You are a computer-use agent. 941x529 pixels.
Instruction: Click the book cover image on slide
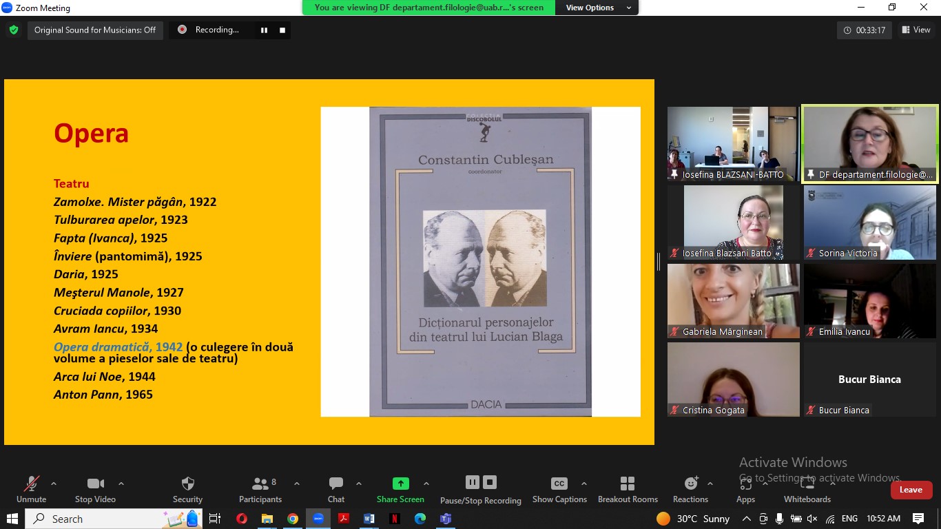(x=480, y=262)
